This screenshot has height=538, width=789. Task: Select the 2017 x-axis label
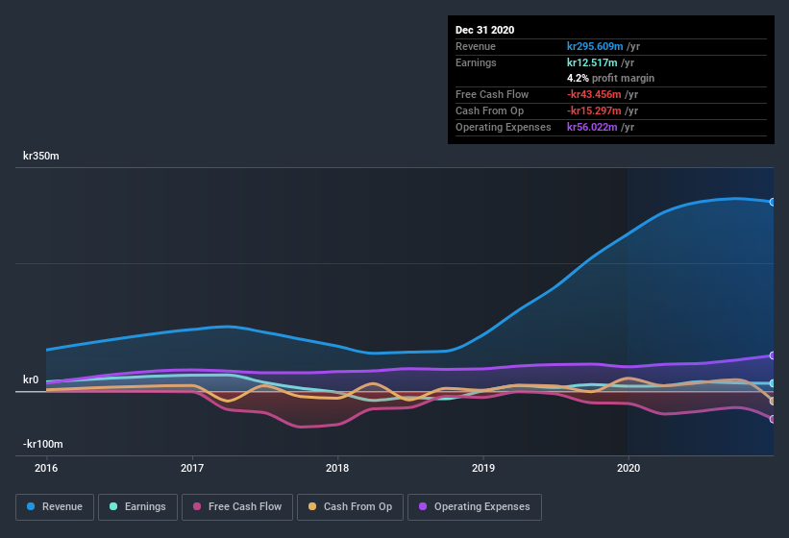[192, 468]
